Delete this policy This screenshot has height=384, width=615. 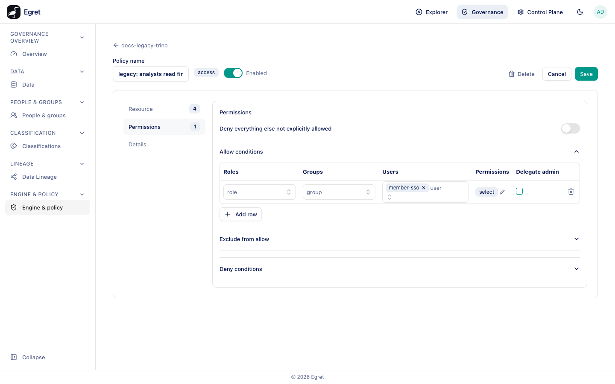point(521,74)
